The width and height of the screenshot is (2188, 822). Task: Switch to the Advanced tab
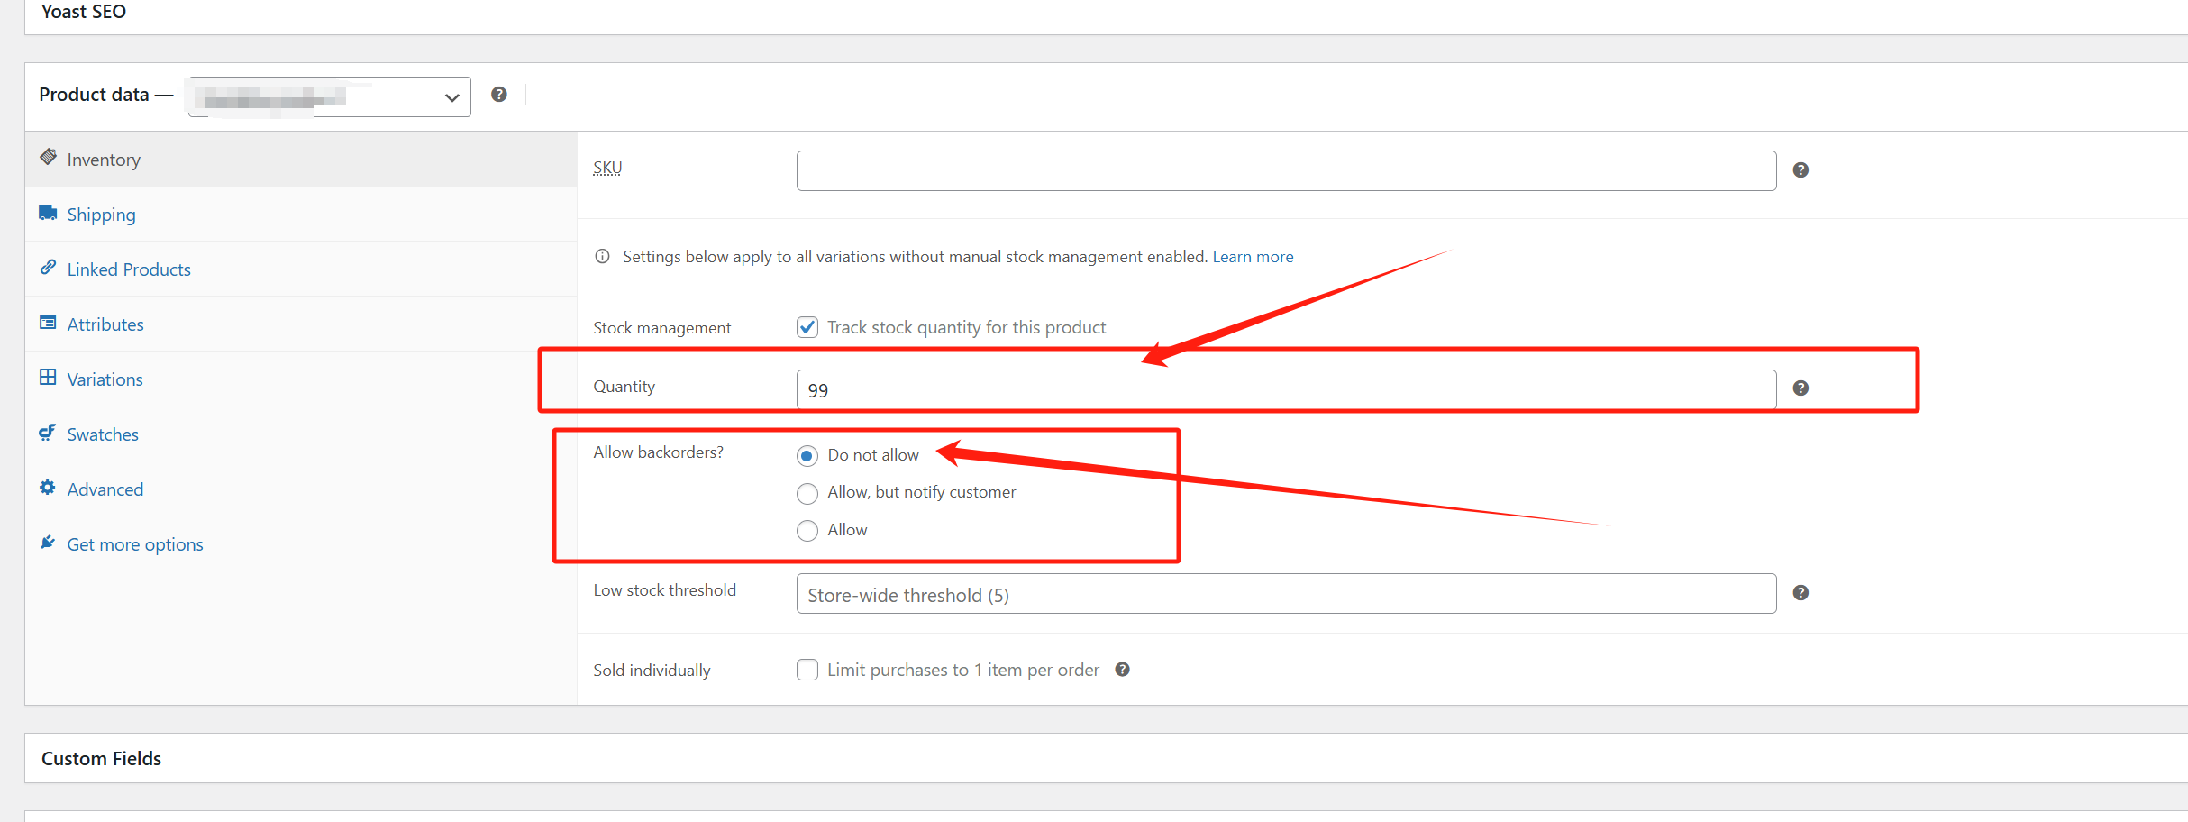pos(105,489)
